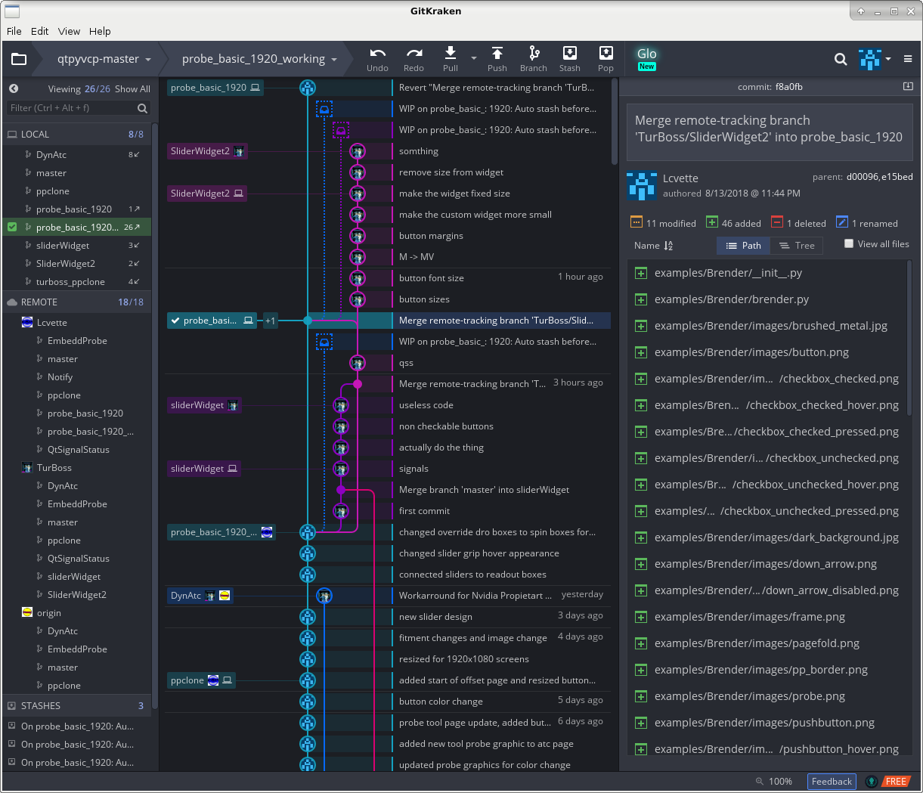Undo the last action
The height and width of the screenshot is (793, 923).
[x=377, y=59]
